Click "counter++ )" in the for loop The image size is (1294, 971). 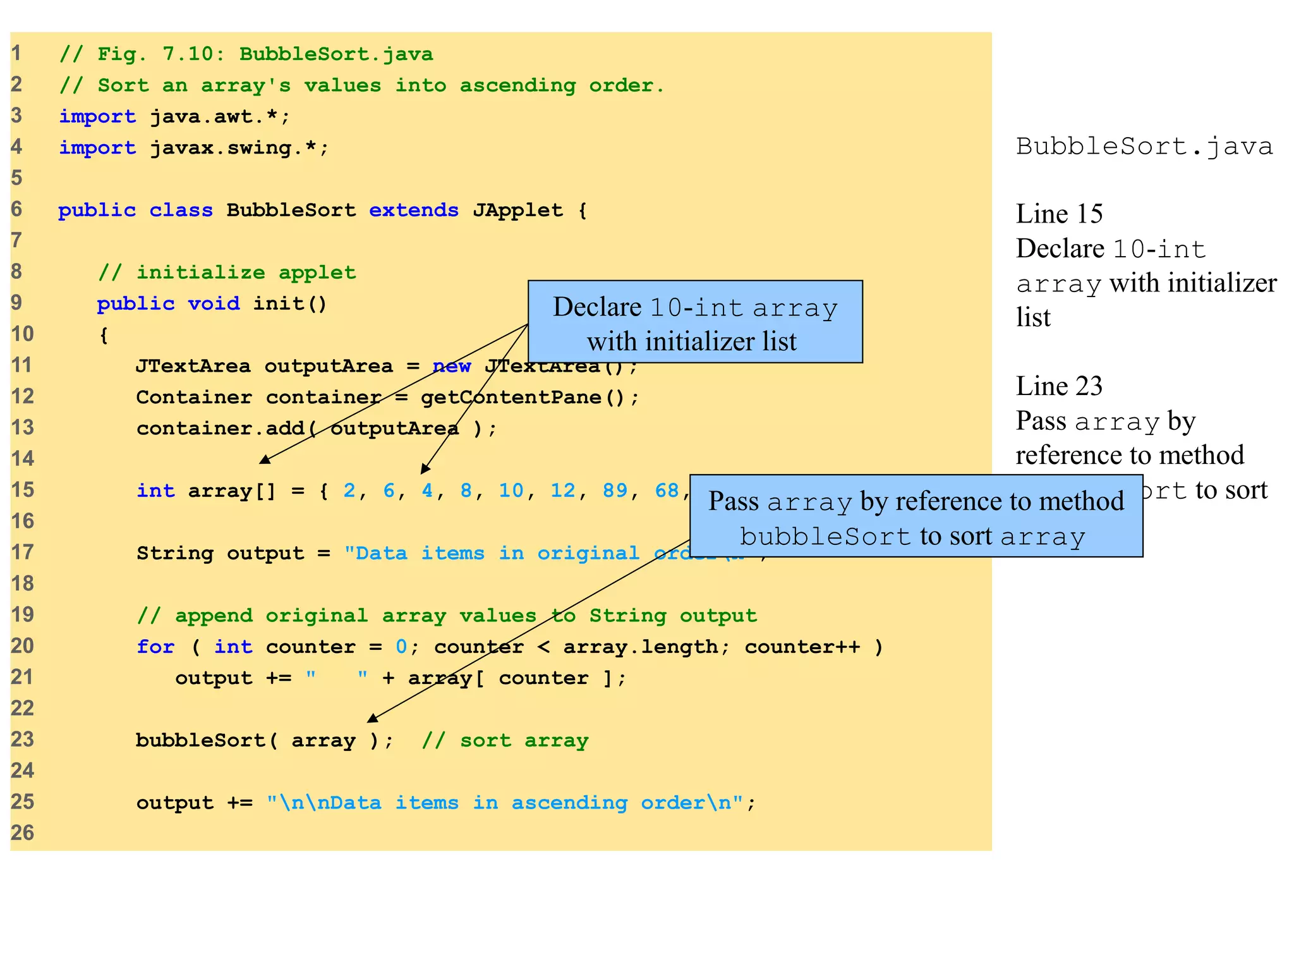click(814, 647)
